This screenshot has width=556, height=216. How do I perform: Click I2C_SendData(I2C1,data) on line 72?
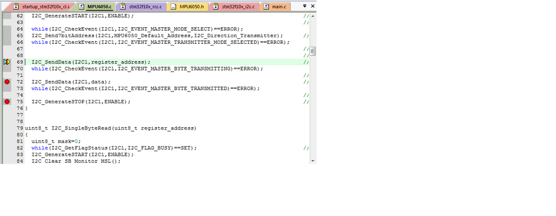coord(71,82)
